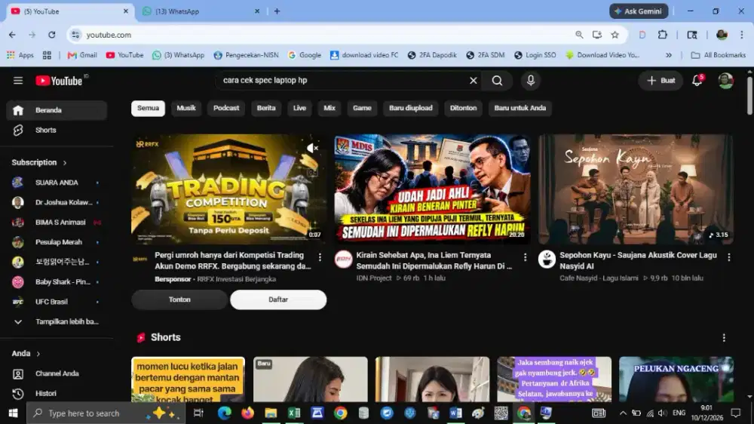Image resolution: width=754 pixels, height=424 pixels.
Task: Open the Chrome zoom magnifier icon
Action: pos(579,35)
